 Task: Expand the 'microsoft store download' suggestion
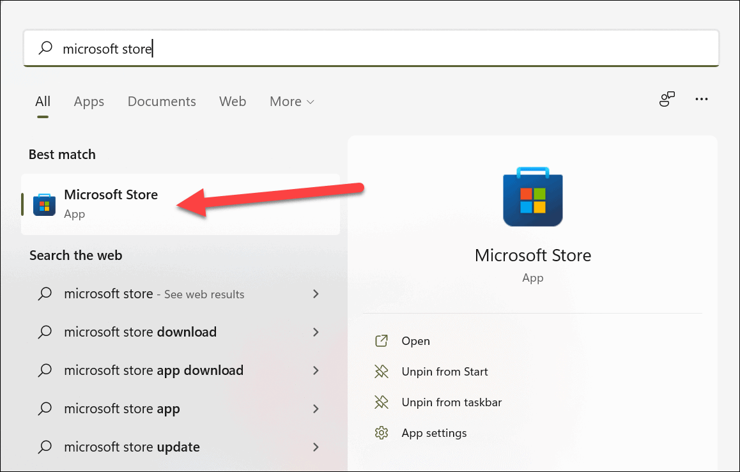(316, 332)
